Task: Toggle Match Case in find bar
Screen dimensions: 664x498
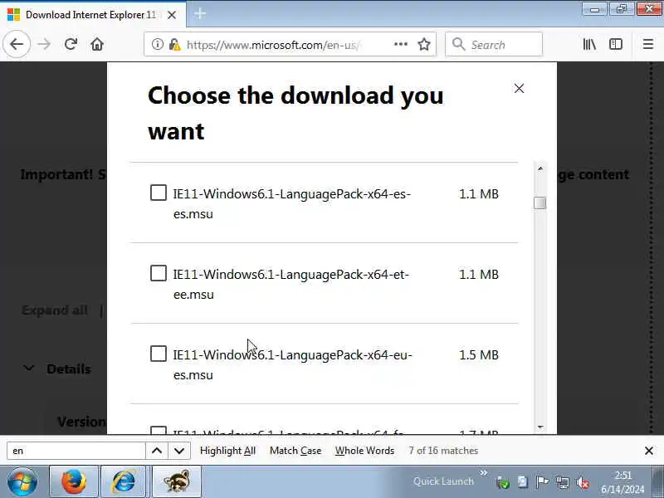Action: pos(295,451)
